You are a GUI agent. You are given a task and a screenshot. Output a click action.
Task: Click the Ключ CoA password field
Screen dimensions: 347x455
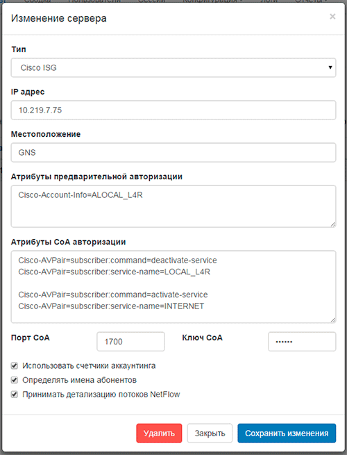click(302, 342)
